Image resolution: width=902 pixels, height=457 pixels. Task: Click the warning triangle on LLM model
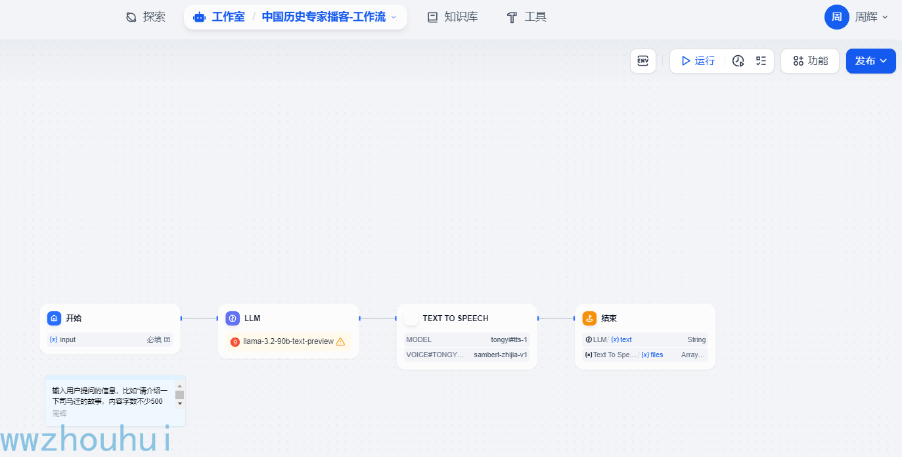pyautogui.click(x=340, y=341)
